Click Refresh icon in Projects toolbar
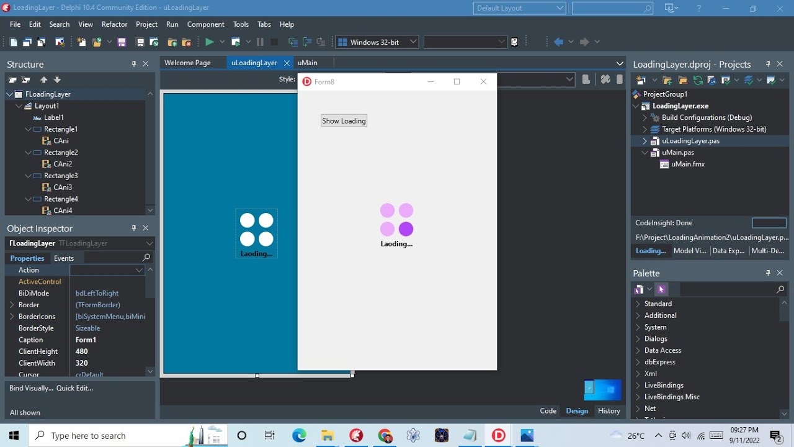 [698, 80]
